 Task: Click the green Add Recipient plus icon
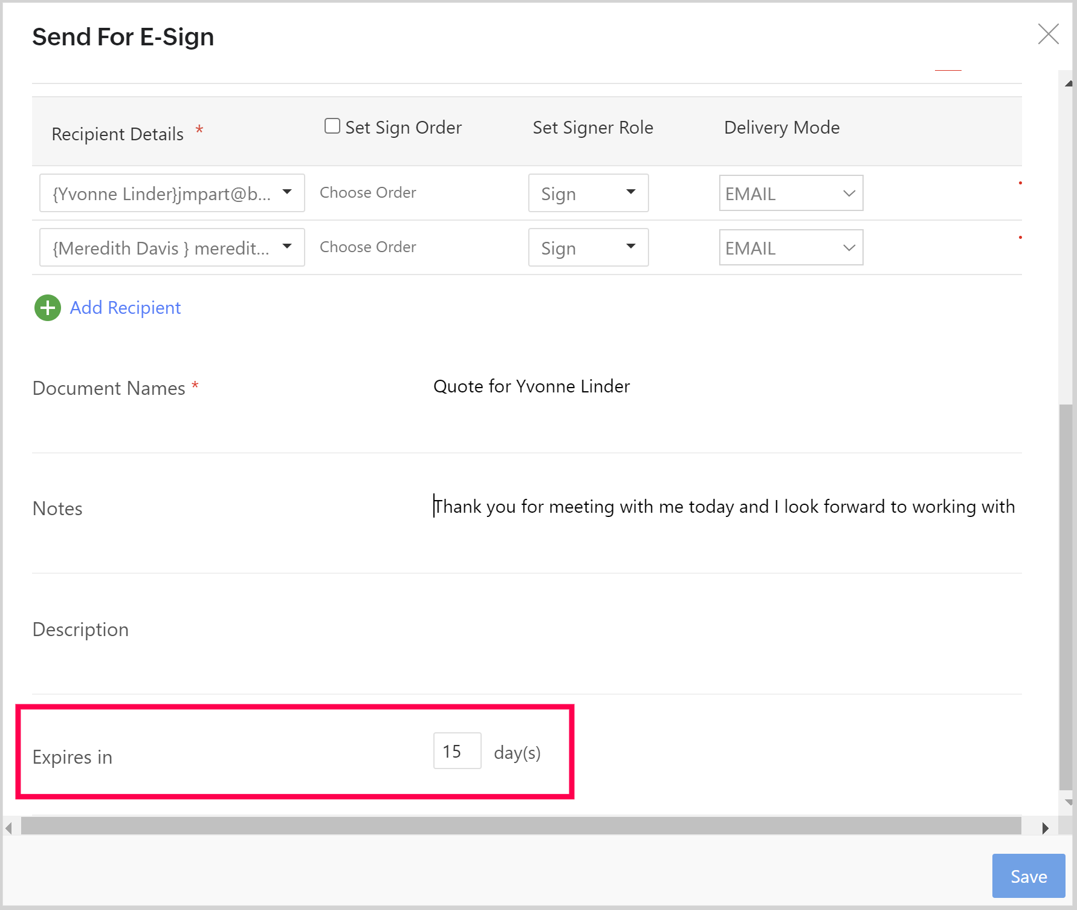click(48, 308)
